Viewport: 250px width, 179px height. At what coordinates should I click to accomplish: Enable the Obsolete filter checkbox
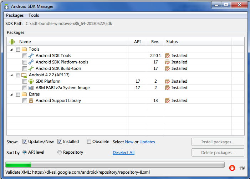89,142
